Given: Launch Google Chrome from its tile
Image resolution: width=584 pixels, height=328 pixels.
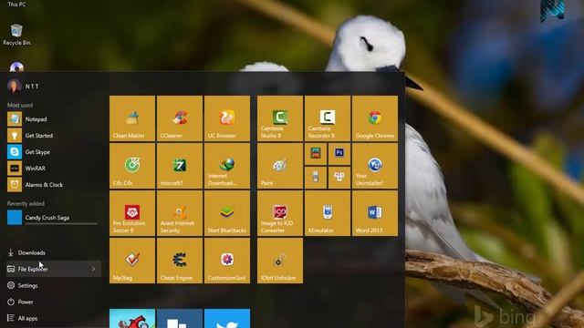Looking at the screenshot, I should point(375,118).
